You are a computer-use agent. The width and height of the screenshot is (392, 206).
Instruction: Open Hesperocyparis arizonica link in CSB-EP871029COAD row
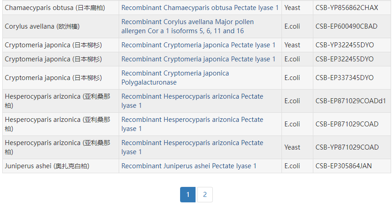(192, 124)
